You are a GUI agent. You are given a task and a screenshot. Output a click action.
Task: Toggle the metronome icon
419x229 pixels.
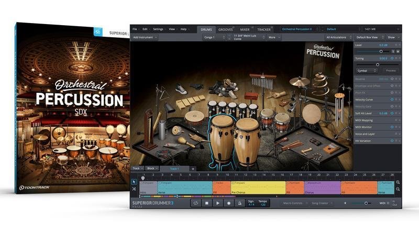(239, 203)
